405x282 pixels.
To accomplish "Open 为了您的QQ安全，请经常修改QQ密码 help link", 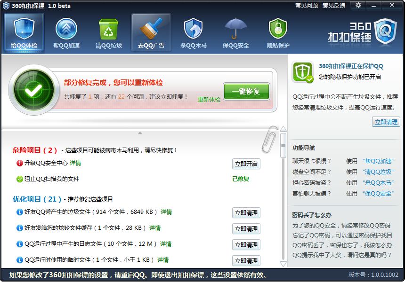I will [x=341, y=226].
